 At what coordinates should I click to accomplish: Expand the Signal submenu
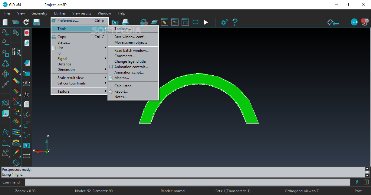pyautogui.click(x=80, y=59)
